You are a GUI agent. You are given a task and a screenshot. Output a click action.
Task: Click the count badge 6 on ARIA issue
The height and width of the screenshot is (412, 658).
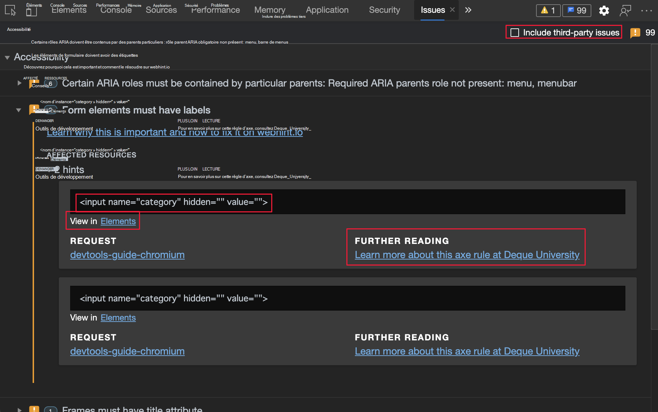[50, 84]
